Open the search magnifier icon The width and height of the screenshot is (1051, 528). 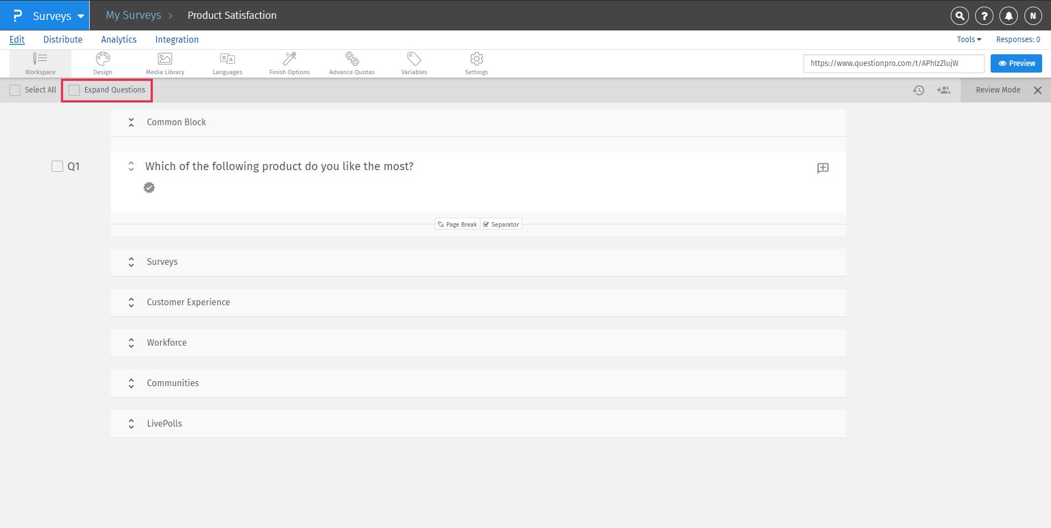click(960, 16)
